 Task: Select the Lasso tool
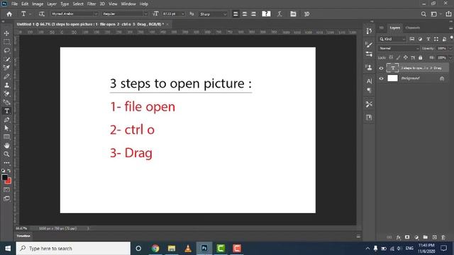[x=6, y=50]
